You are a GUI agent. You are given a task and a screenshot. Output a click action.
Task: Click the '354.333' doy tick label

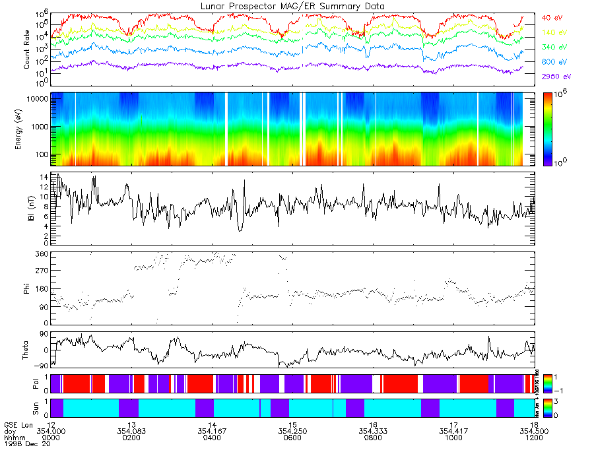(373, 432)
